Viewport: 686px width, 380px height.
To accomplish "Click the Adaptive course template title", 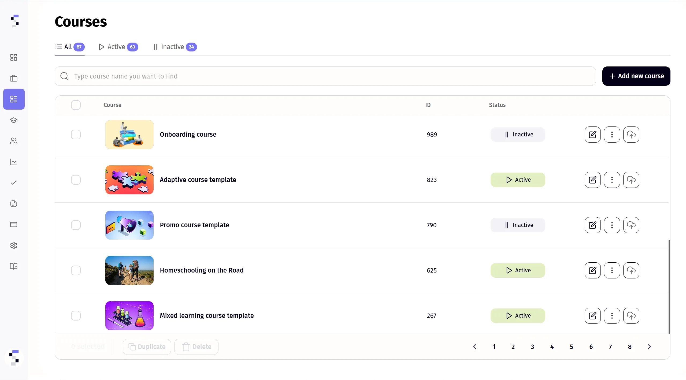I will coord(198,180).
